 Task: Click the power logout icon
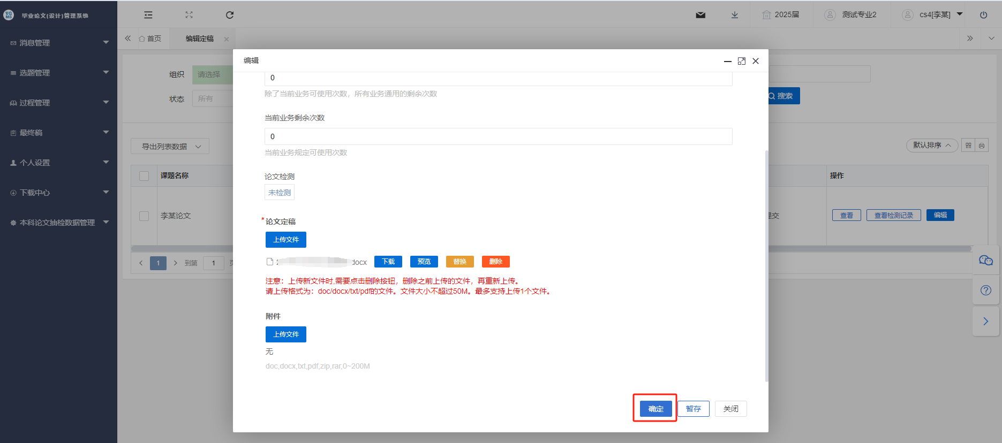(984, 15)
